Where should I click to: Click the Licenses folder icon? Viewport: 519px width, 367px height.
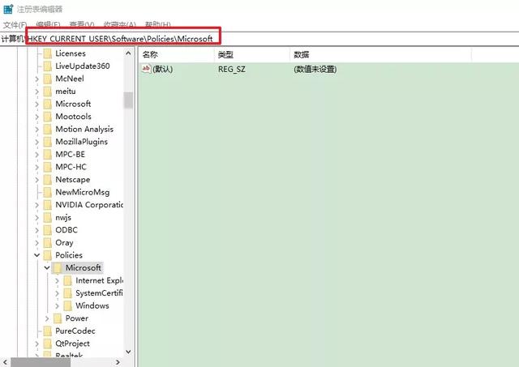pos(48,53)
